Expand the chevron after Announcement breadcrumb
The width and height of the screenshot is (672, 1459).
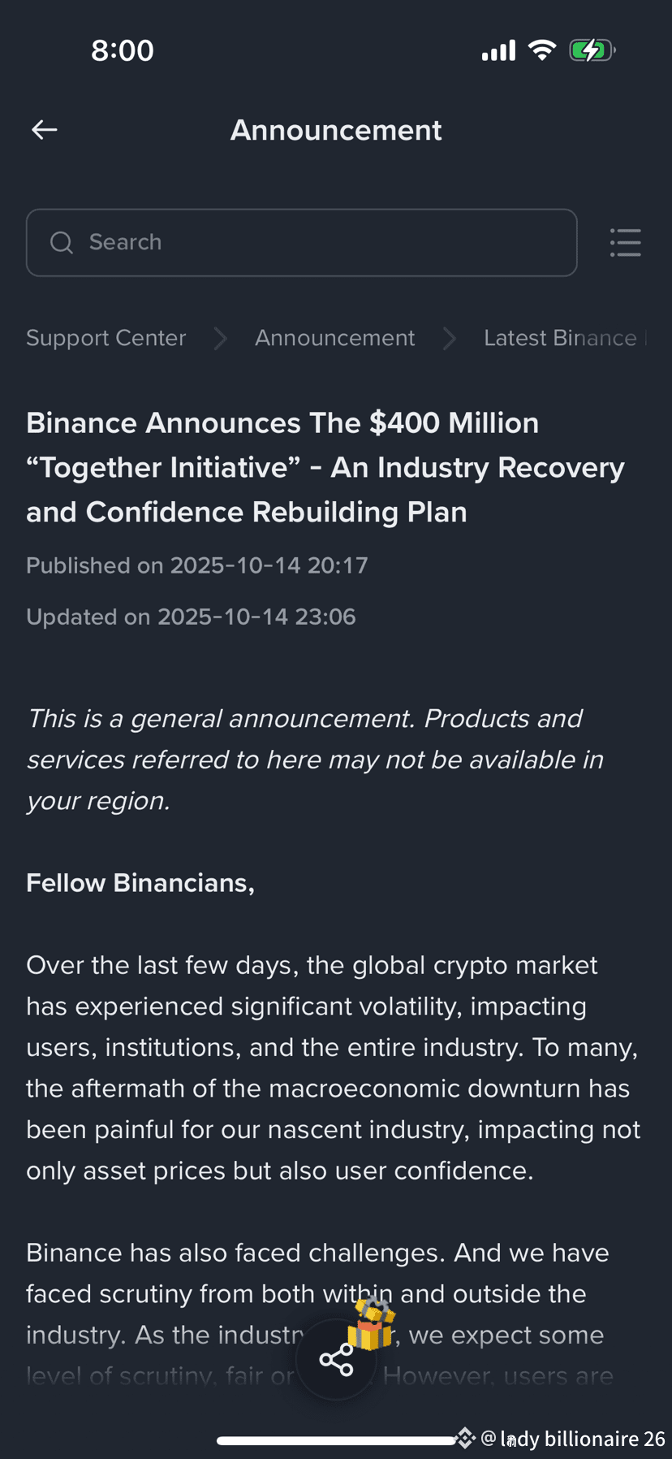tap(449, 339)
